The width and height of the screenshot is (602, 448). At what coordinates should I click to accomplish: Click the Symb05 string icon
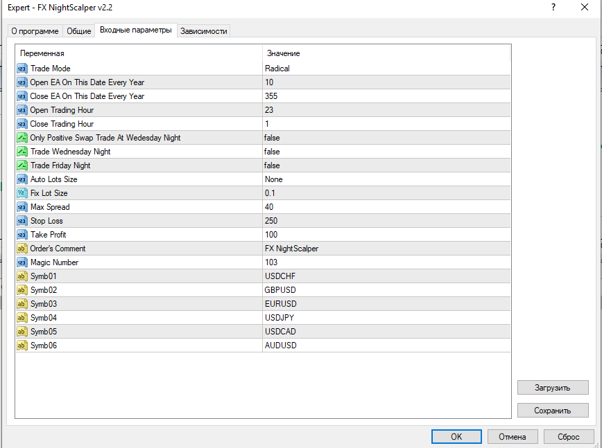click(x=22, y=331)
